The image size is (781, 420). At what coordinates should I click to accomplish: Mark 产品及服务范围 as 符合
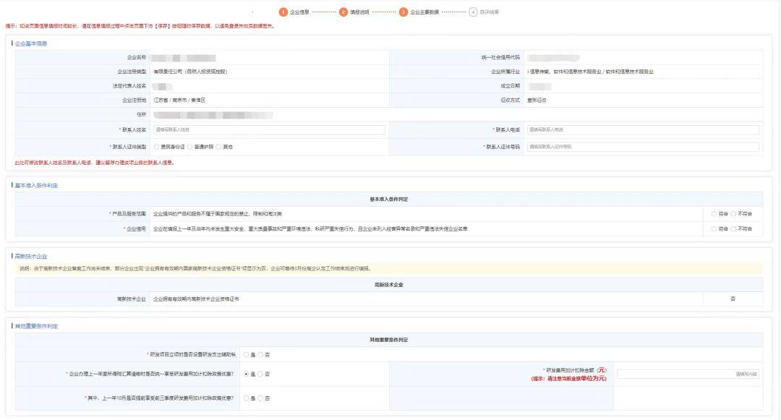[x=714, y=214]
